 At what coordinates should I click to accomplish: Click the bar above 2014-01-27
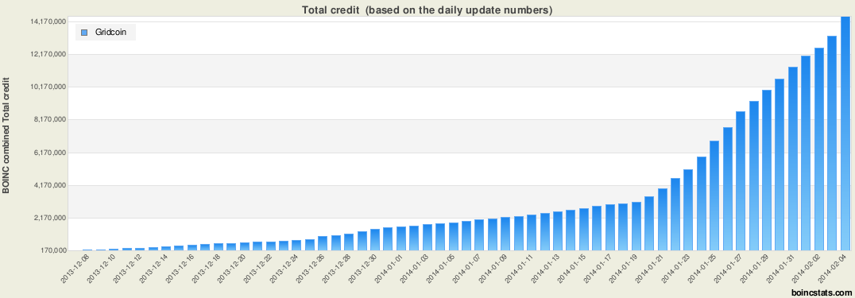(x=741, y=180)
